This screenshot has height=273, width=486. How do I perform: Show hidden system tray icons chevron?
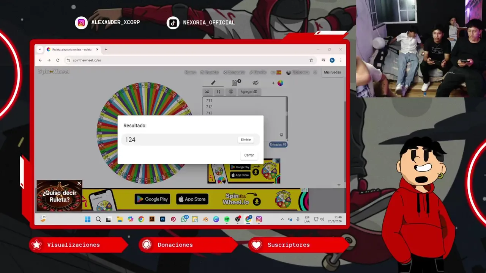(282, 219)
